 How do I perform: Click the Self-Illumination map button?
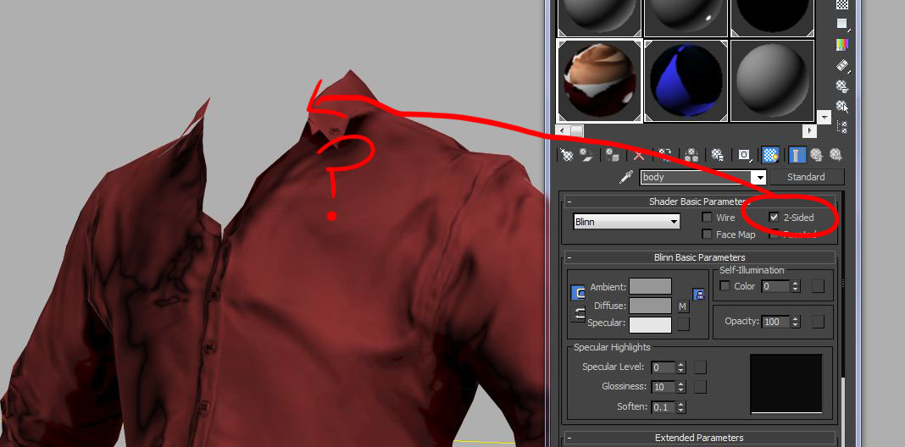(818, 286)
